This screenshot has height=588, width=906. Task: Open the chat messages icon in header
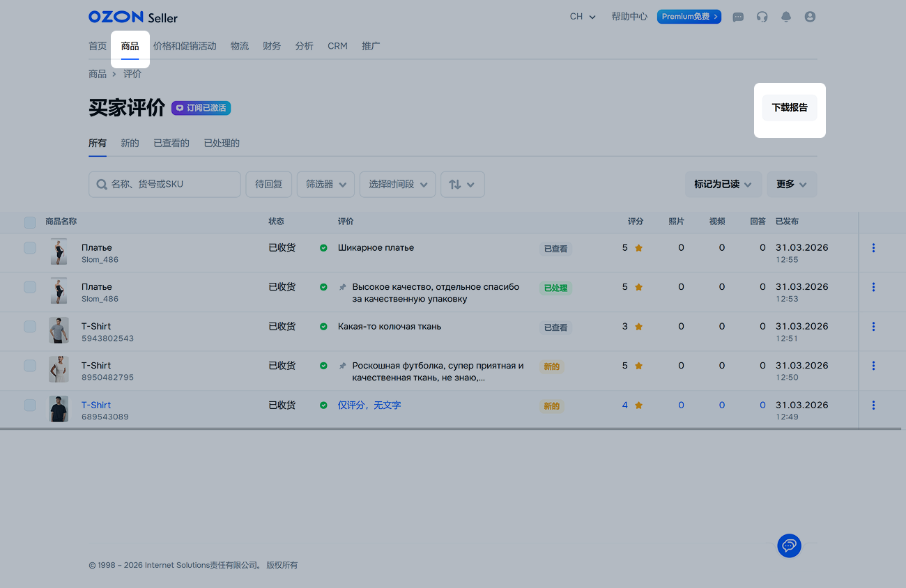tap(738, 17)
